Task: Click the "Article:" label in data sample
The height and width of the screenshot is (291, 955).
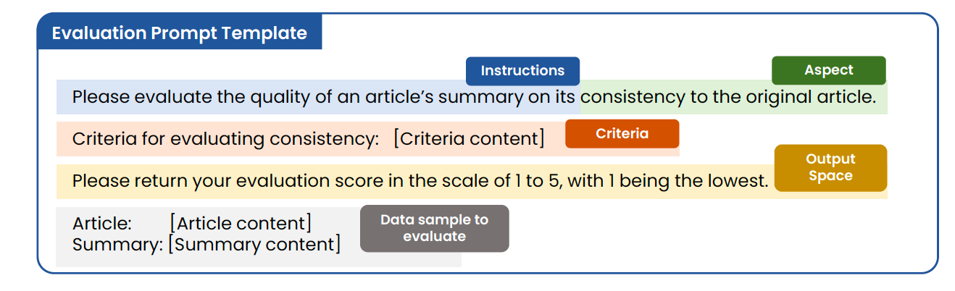Action: [x=102, y=223]
